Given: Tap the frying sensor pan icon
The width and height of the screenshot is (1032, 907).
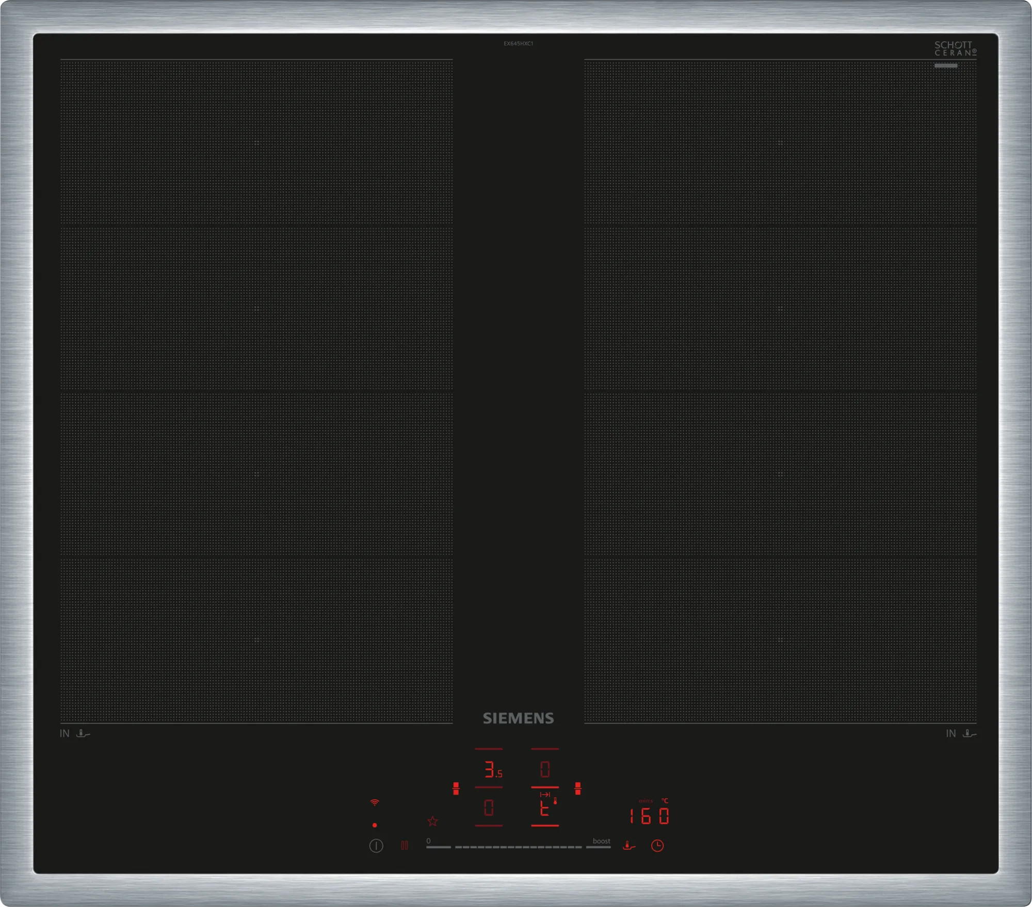Looking at the screenshot, I should (628, 846).
